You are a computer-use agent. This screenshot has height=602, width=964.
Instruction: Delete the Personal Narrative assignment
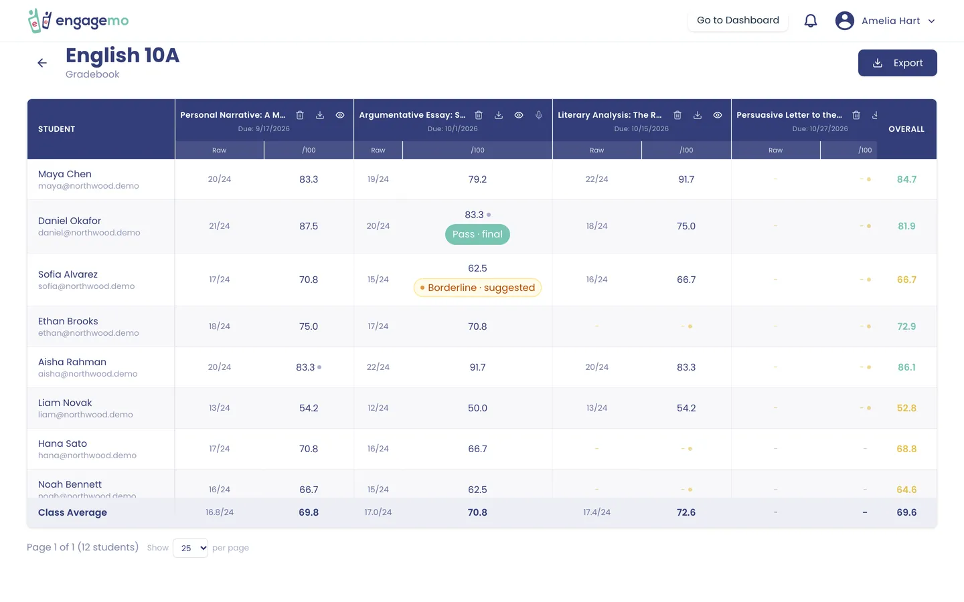[300, 115]
